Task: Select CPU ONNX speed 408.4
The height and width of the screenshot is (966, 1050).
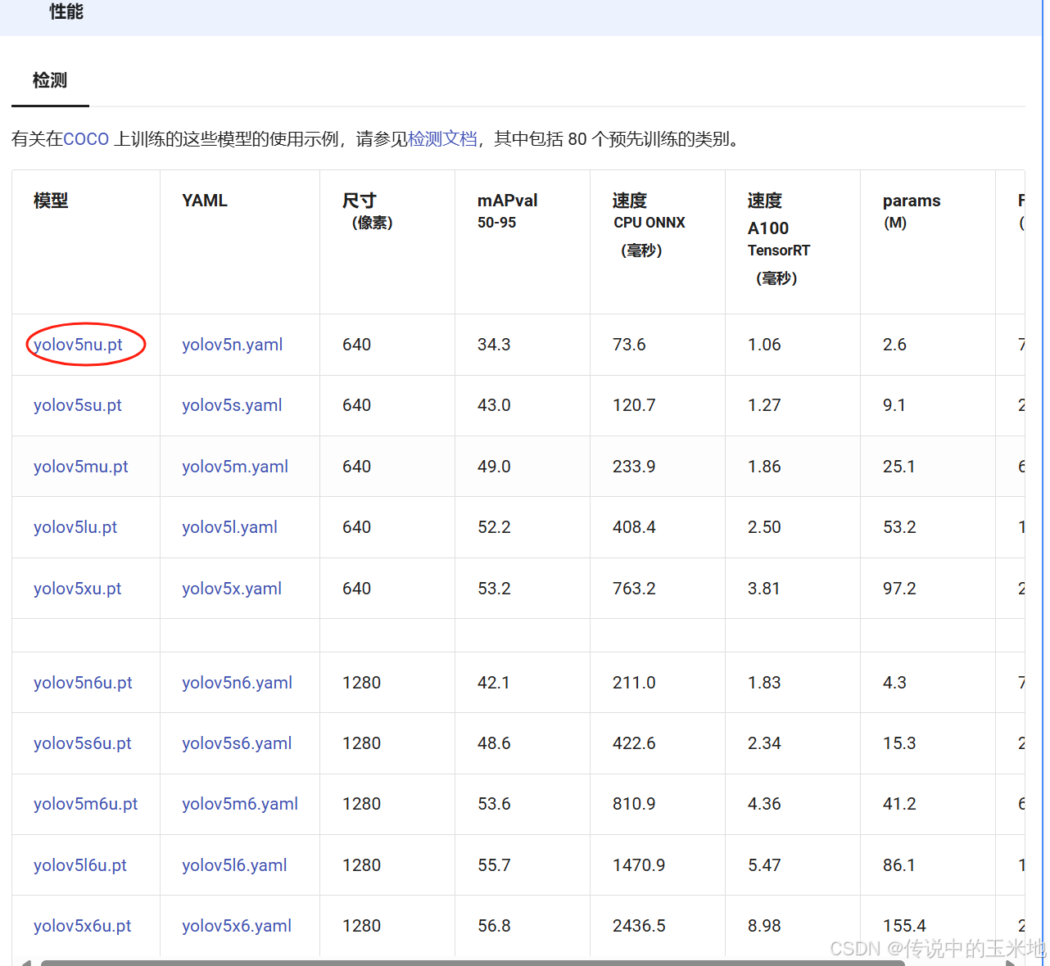Action: 634,527
